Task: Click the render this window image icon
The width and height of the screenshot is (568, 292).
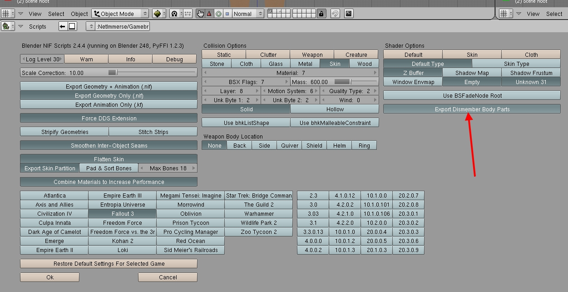Action: [x=349, y=14]
